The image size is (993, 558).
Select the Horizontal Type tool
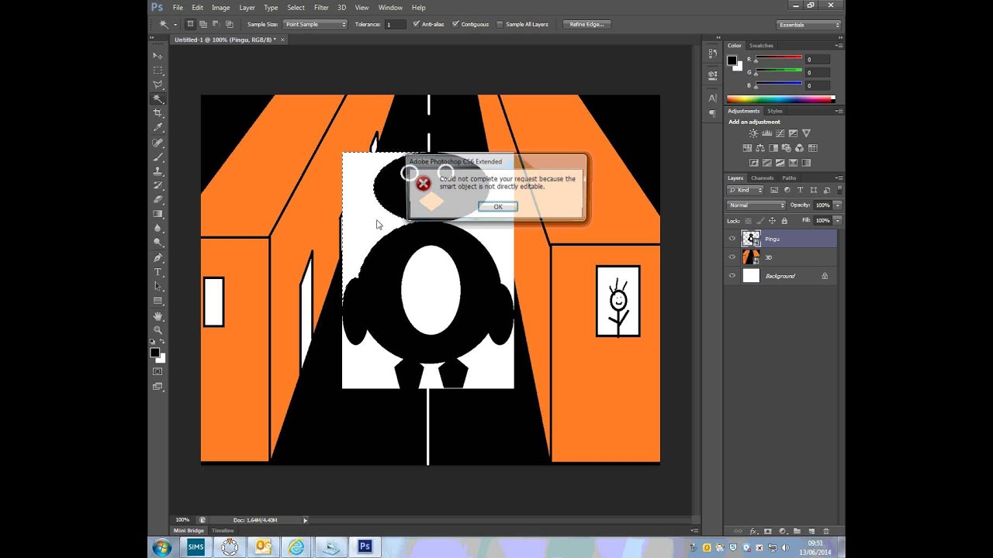[157, 272]
